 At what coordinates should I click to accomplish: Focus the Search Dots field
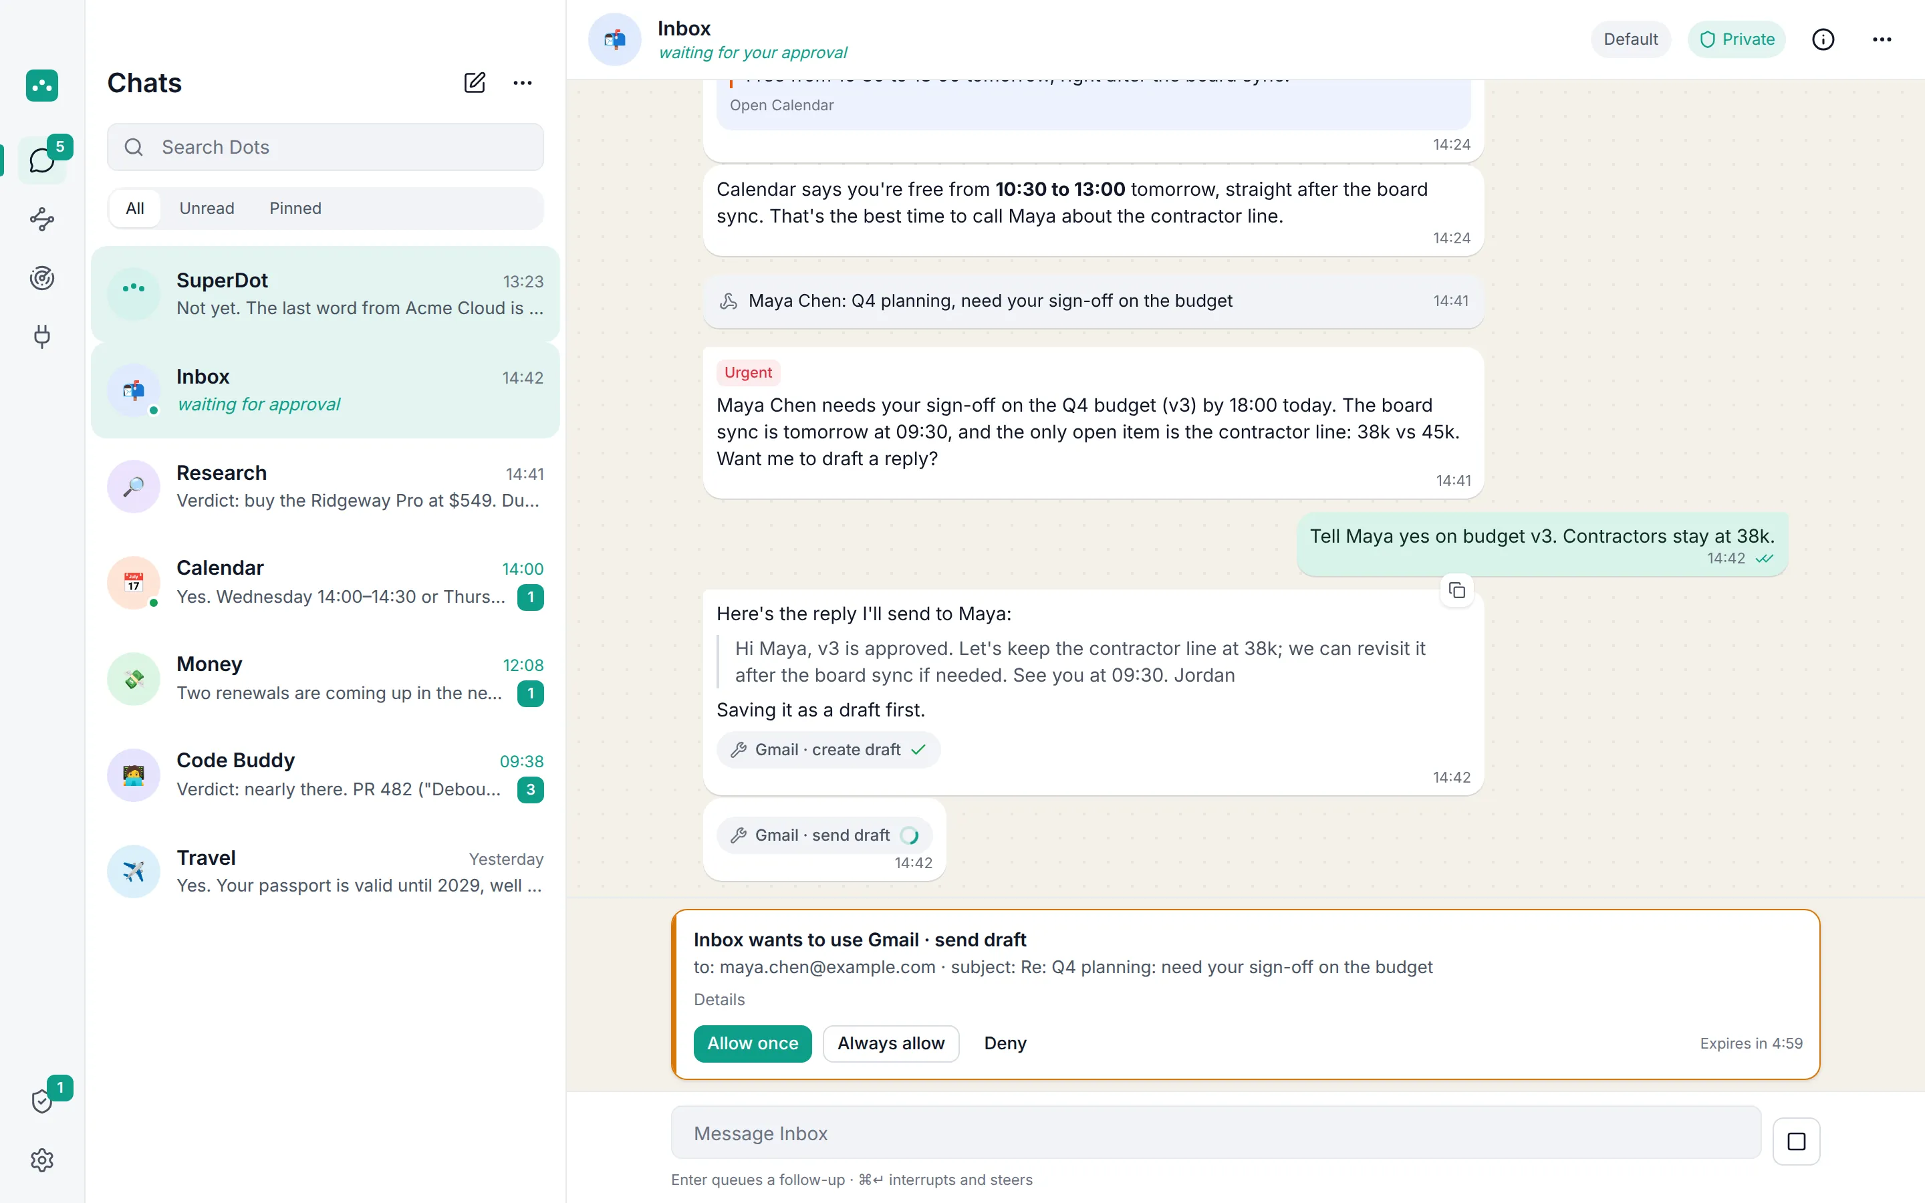click(x=326, y=147)
